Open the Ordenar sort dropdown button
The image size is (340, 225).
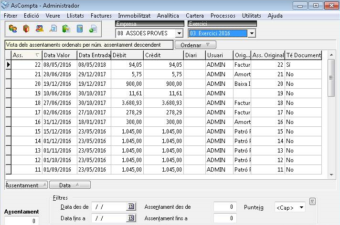195,45
